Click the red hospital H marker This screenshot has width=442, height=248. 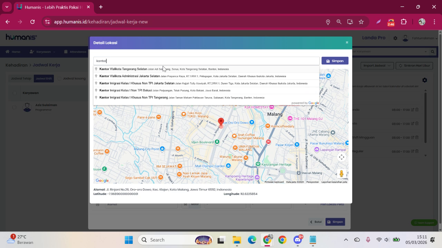point(268,142)
